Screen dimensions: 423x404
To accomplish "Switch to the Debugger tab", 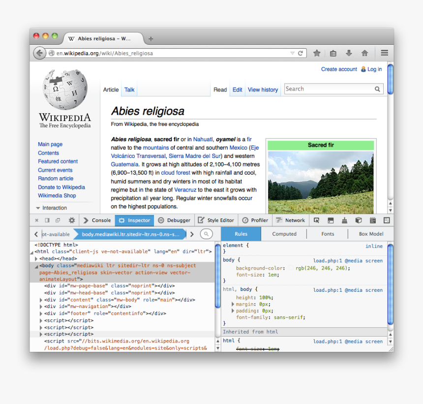I will pyautogui.click(x=174, y=220).
